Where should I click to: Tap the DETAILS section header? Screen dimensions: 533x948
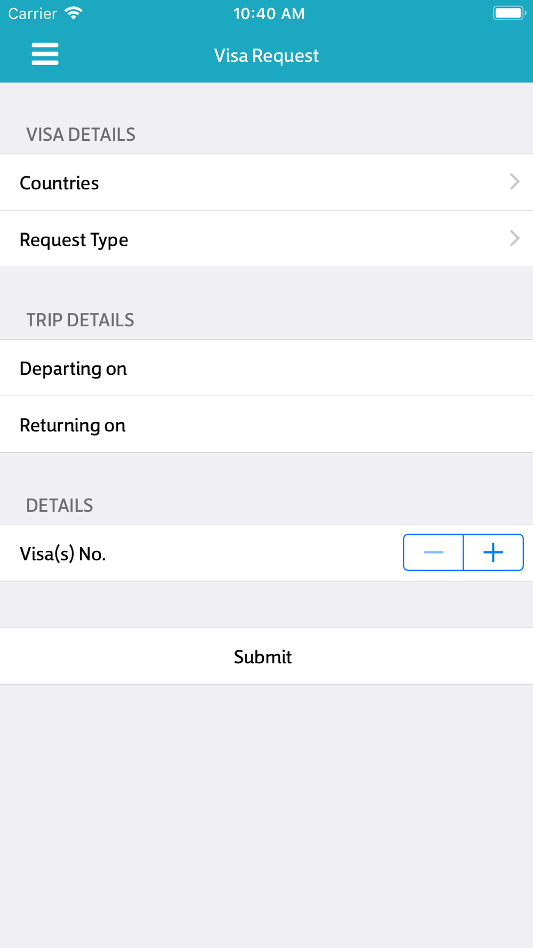[60, 505]
